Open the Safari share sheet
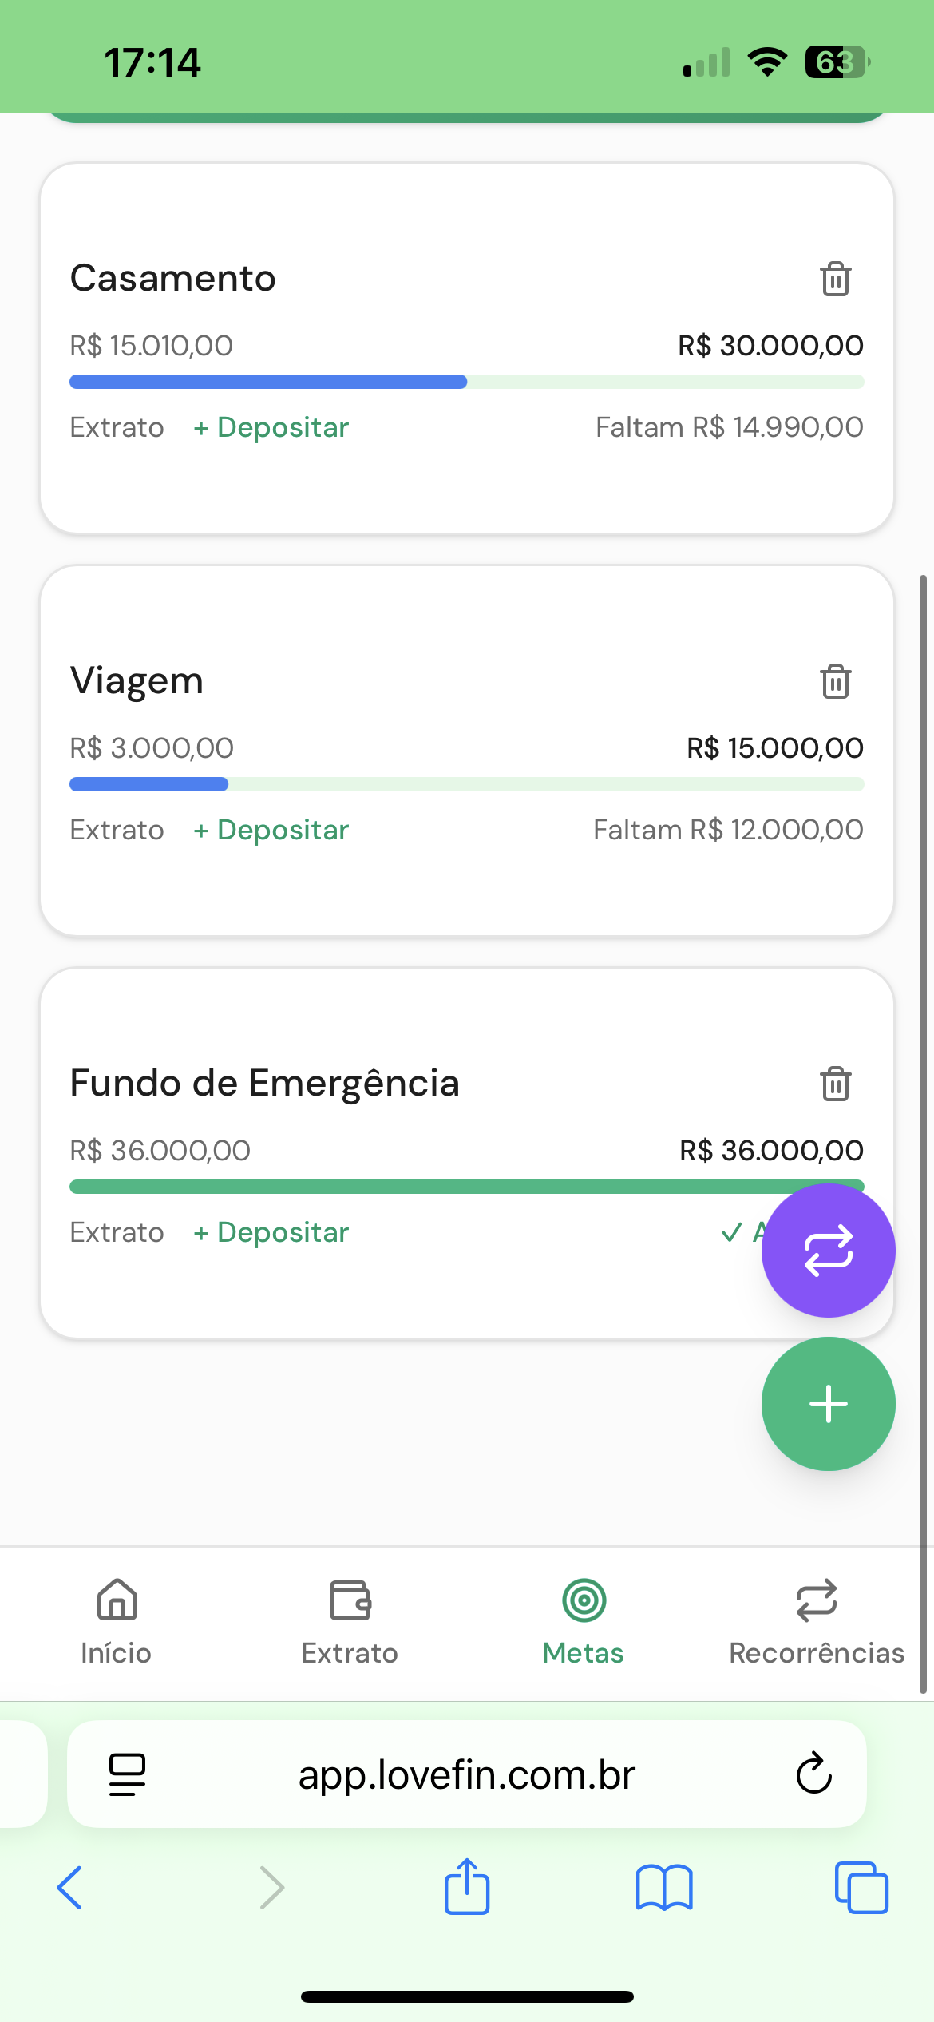The image size is (934, 2022). (x=466, y=1888)
